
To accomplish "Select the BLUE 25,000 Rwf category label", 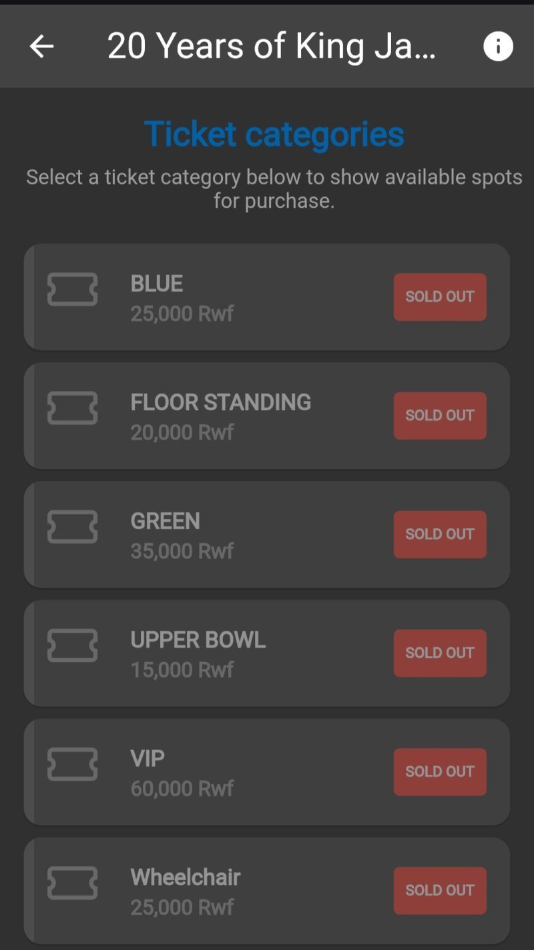I will (182, 298).
